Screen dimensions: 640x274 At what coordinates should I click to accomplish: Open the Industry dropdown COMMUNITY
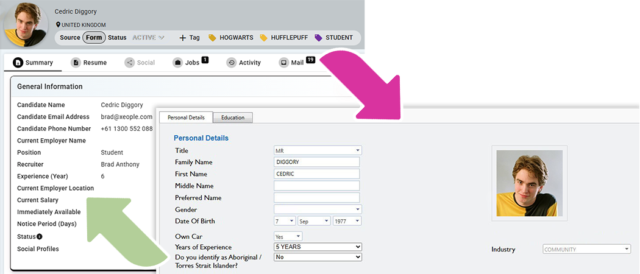(586, 249)
